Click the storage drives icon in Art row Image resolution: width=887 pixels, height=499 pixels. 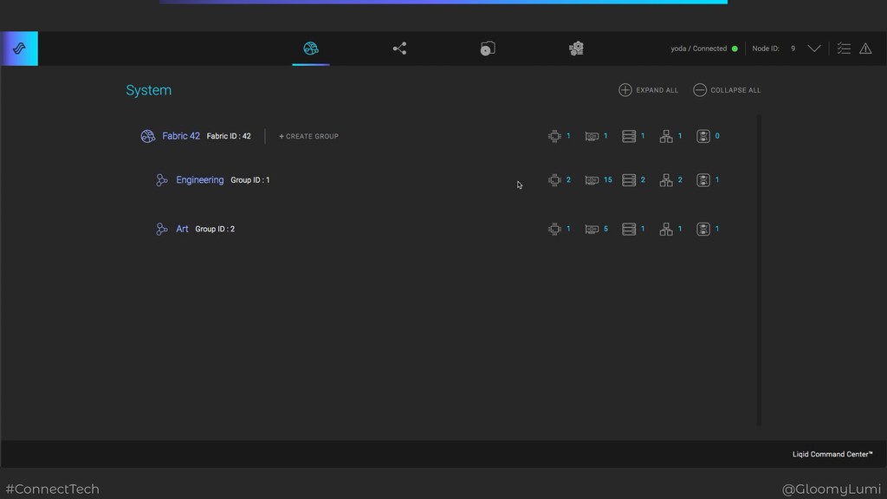click(x=629, y=229)
